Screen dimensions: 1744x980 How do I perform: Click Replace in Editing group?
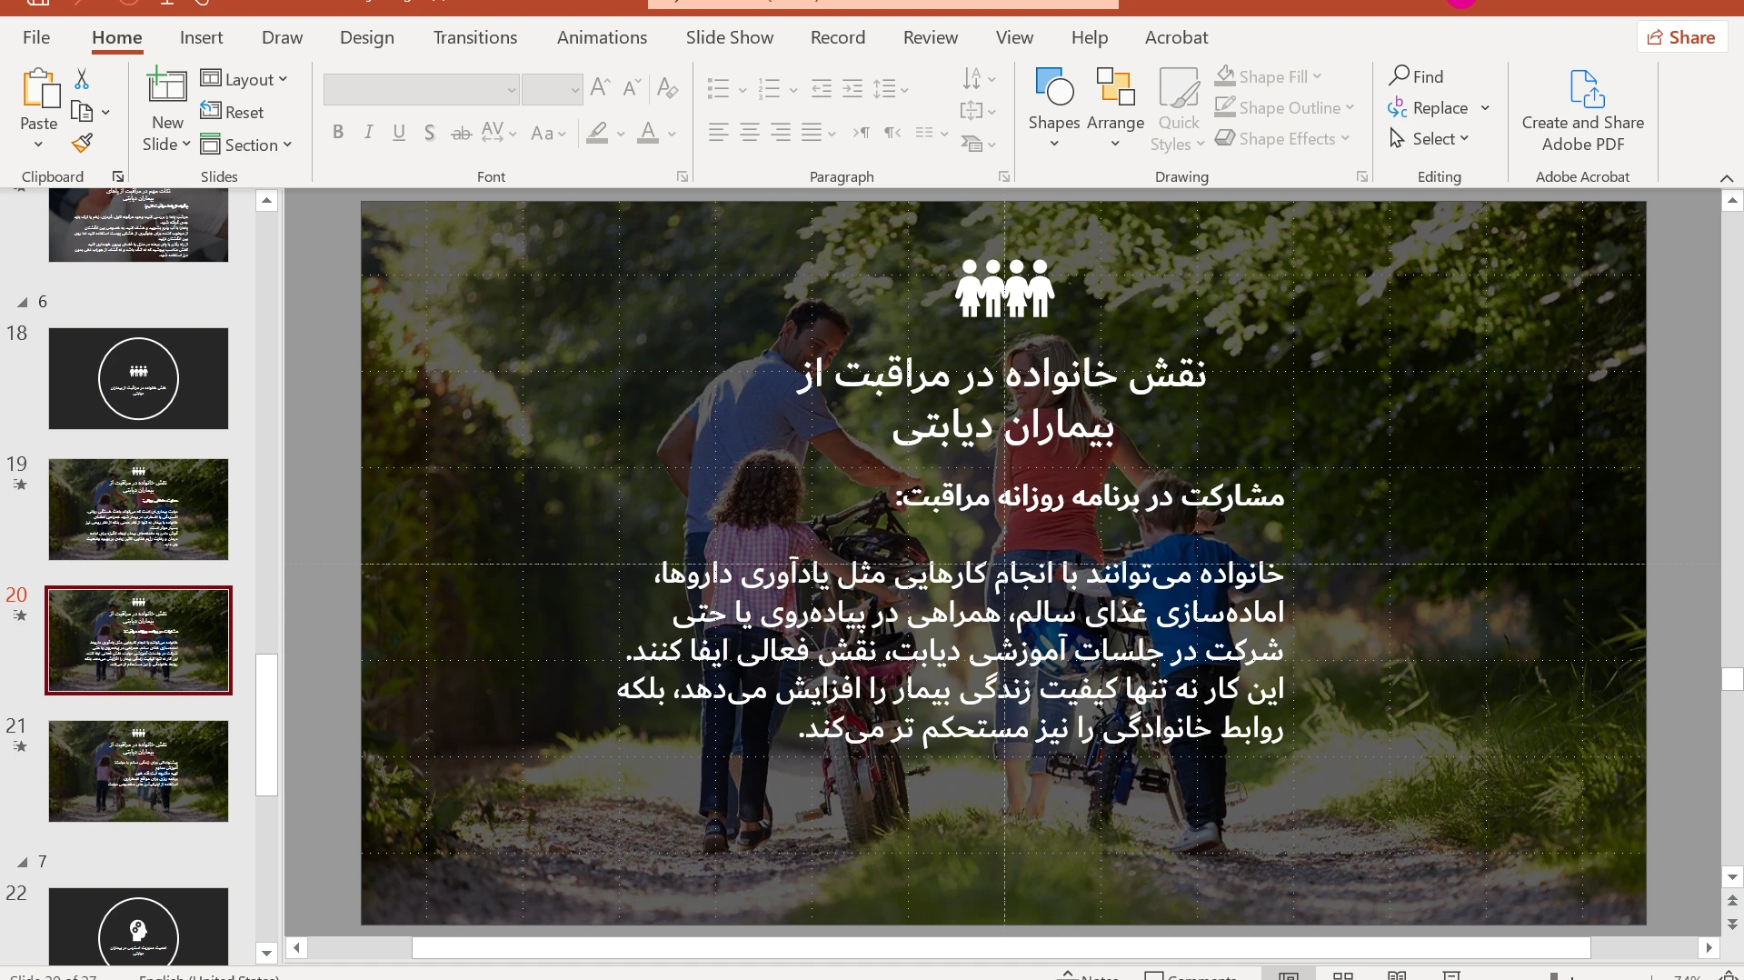pyautogui.click(x=1429, y=107)
